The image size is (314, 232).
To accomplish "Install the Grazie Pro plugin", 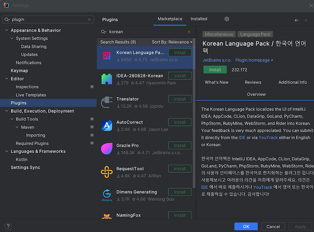I will tap(180, 146).
